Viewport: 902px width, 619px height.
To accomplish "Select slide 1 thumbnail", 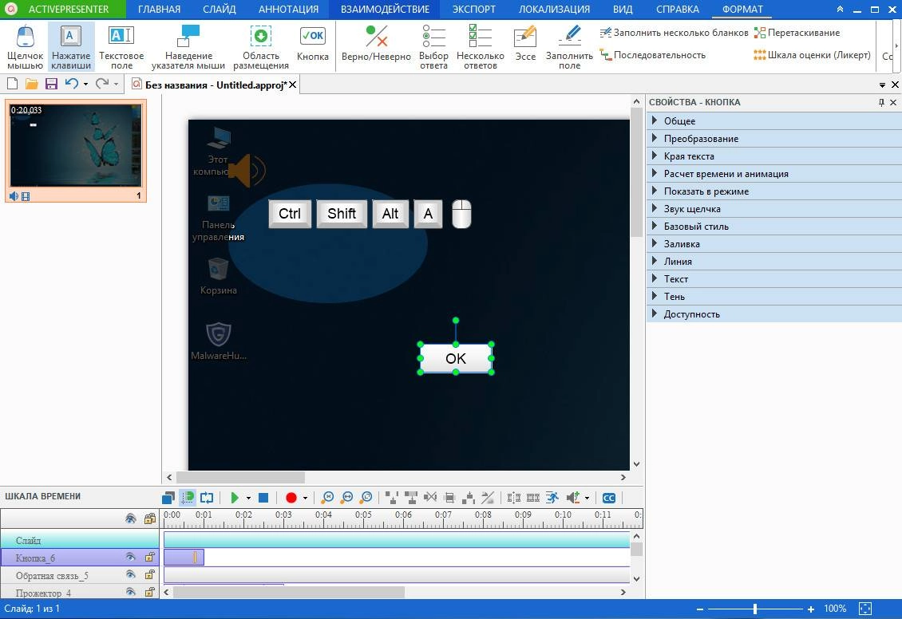I will (x=75, y=151).
